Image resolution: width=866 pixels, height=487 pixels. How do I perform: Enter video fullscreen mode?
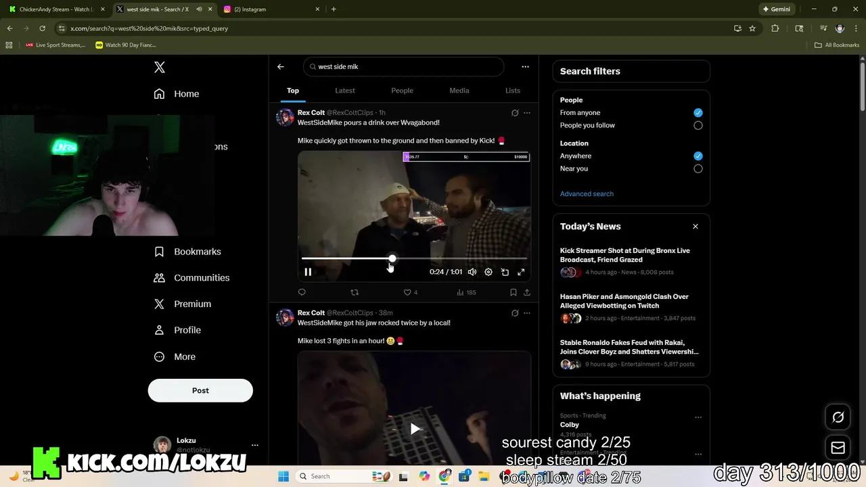coord(521,272)
